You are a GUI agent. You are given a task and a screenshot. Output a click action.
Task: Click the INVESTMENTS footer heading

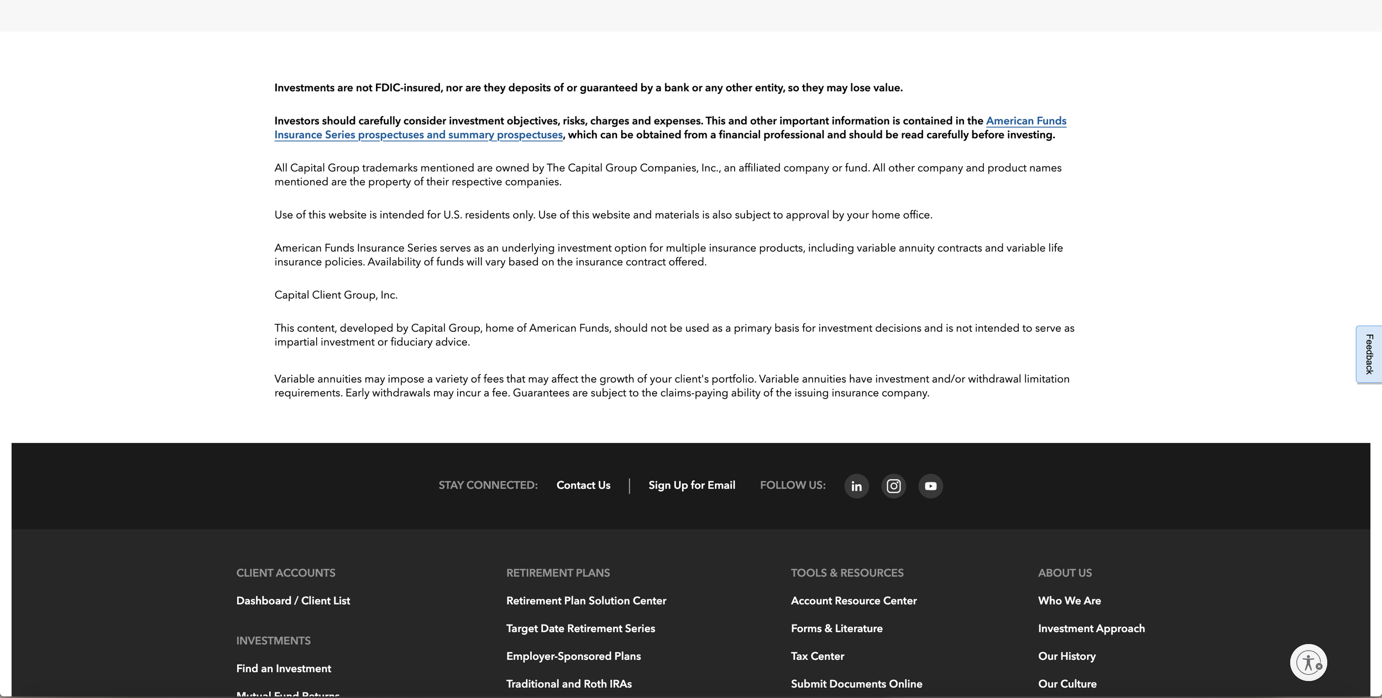pos(273,641)
